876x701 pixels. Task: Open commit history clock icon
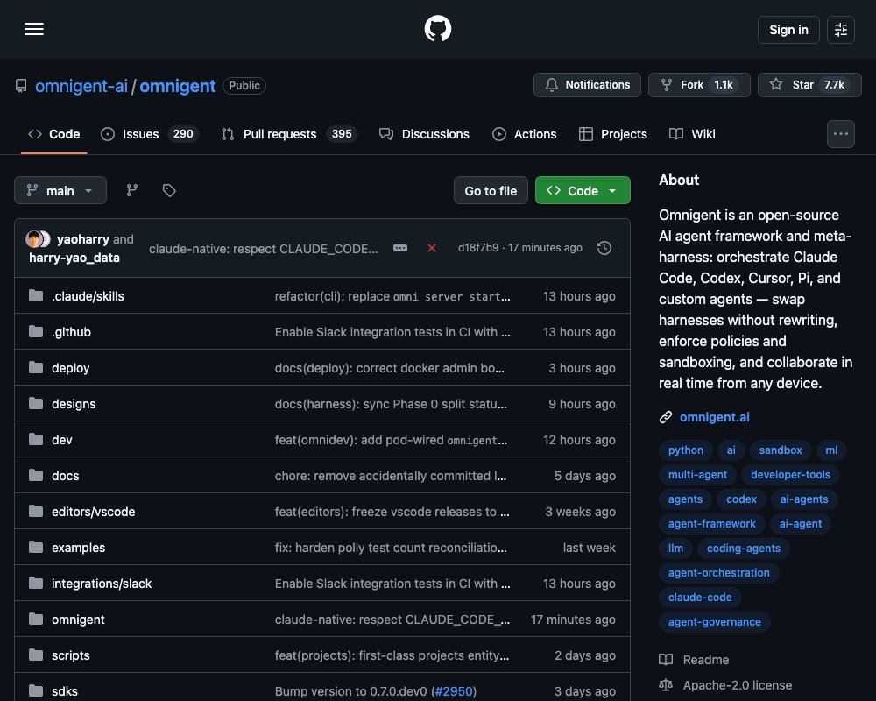[604, 248]
